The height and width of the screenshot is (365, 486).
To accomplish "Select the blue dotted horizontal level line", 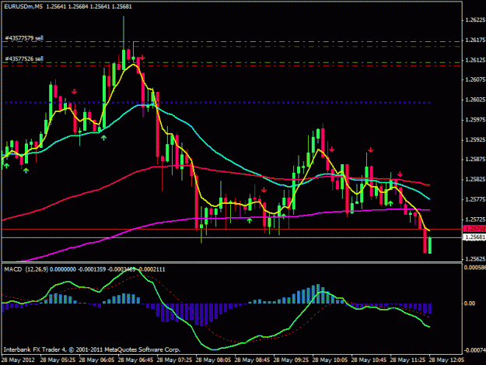I will 217,102.
